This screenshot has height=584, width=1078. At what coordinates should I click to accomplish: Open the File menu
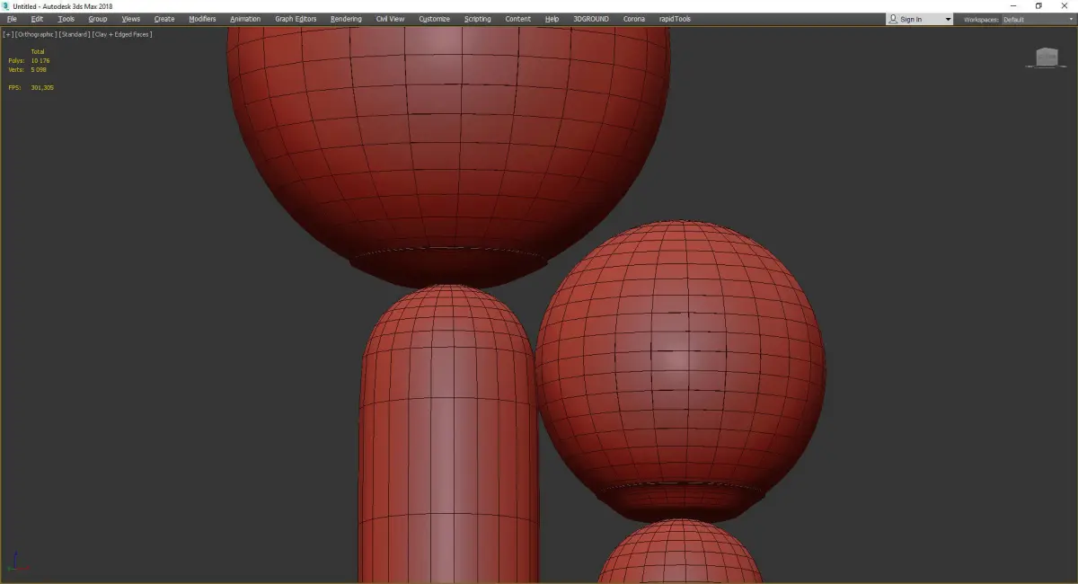point(12,19)
